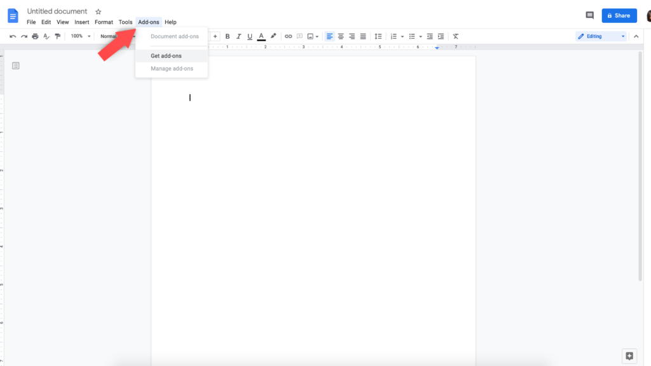Screen dimensions: 651x366
Task: Click the Untitled document title
Action: tap(57, 11)
